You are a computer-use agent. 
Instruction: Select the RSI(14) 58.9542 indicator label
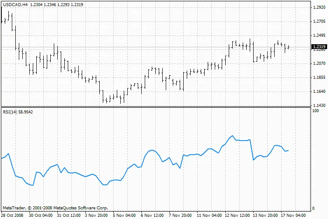pos(18,112)
